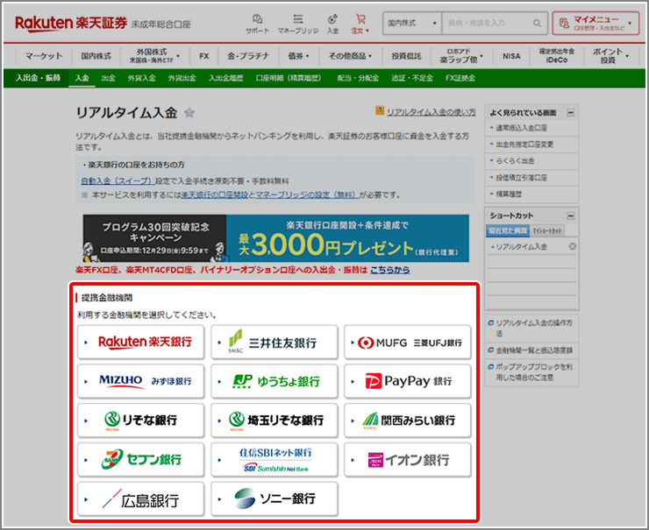
Task: Remove リアルタイム入金 shortcut with x icon
Action: (x=572, y=246)
